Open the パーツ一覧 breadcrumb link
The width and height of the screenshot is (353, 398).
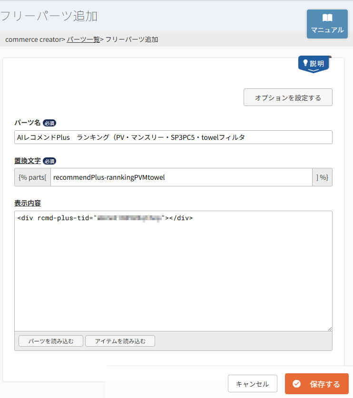(x=83, y=39)
